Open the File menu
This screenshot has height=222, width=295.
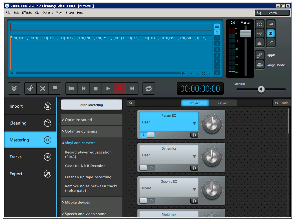[x=8, y=13]
